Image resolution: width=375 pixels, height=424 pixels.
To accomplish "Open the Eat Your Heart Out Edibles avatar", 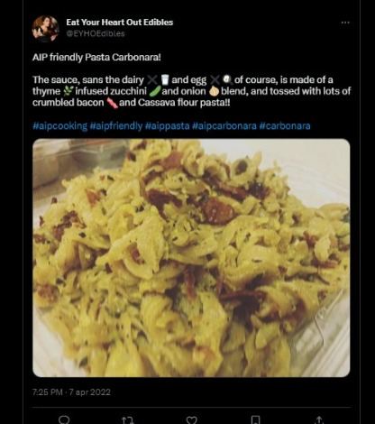I will [45, 28].
